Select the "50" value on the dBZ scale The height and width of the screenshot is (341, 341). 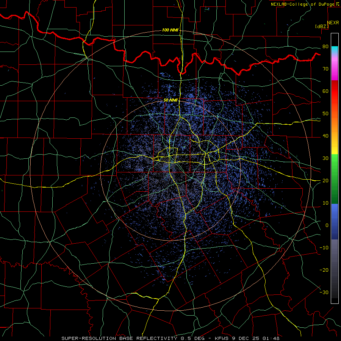click(325, 114)
